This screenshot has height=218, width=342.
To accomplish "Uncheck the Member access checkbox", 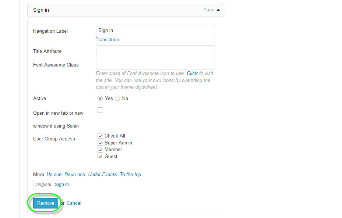I will click(x=100, y=150).
